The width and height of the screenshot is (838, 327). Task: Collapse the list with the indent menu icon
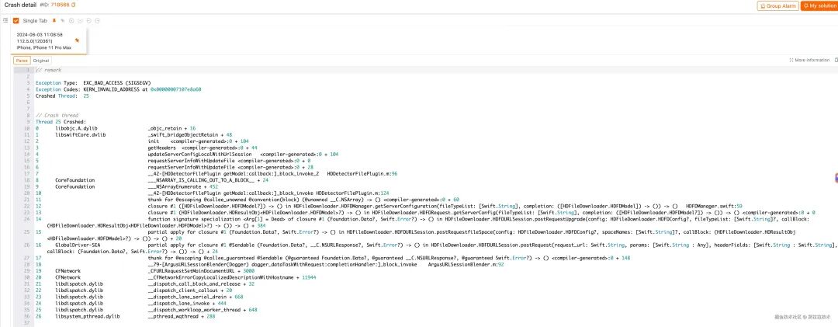(x=5, y=20)
